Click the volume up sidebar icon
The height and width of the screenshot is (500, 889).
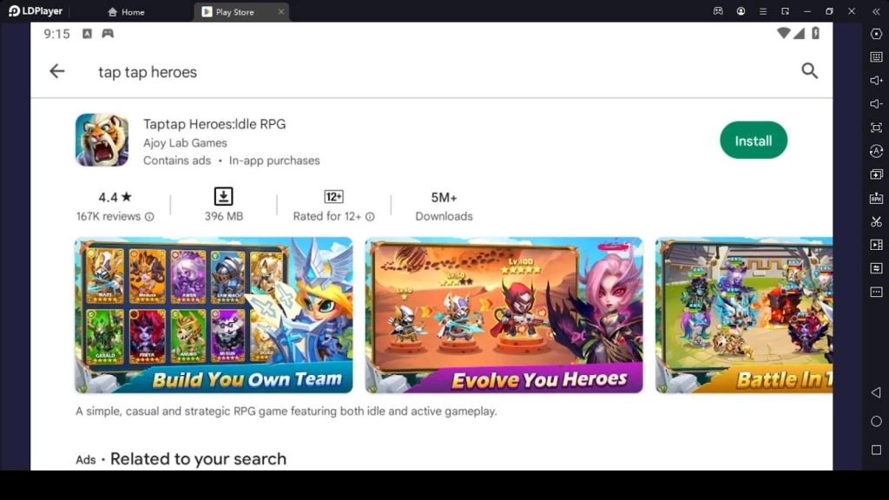coord(876,81)
